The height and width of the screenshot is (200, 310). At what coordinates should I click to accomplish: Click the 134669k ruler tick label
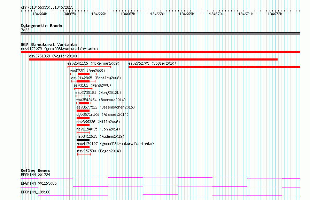[x=187, y=14]
